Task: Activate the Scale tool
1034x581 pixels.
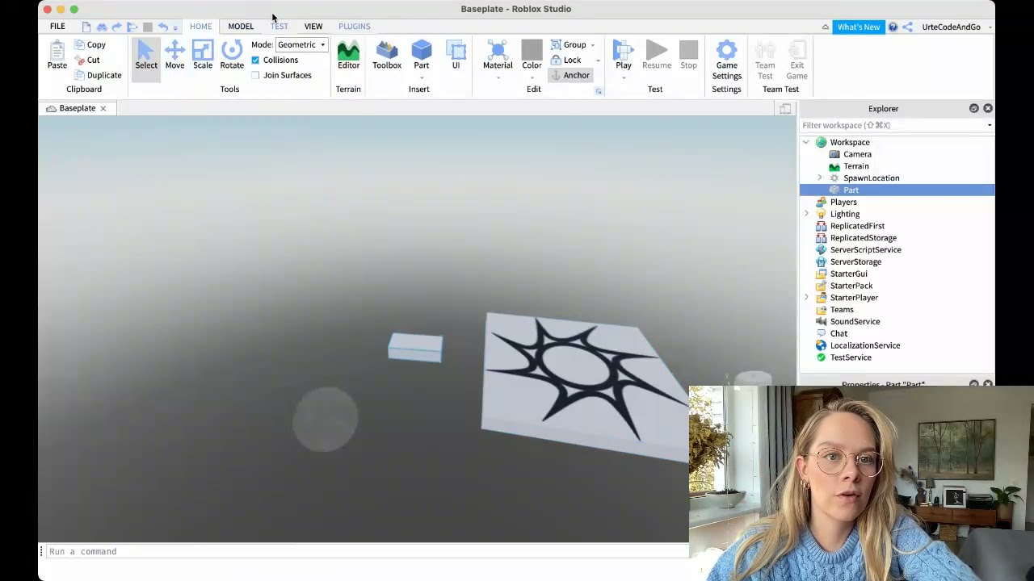Action: [203, 56]
